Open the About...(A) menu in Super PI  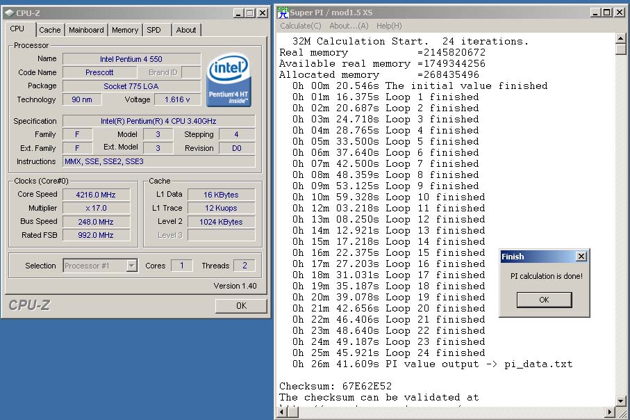(349, 26)
